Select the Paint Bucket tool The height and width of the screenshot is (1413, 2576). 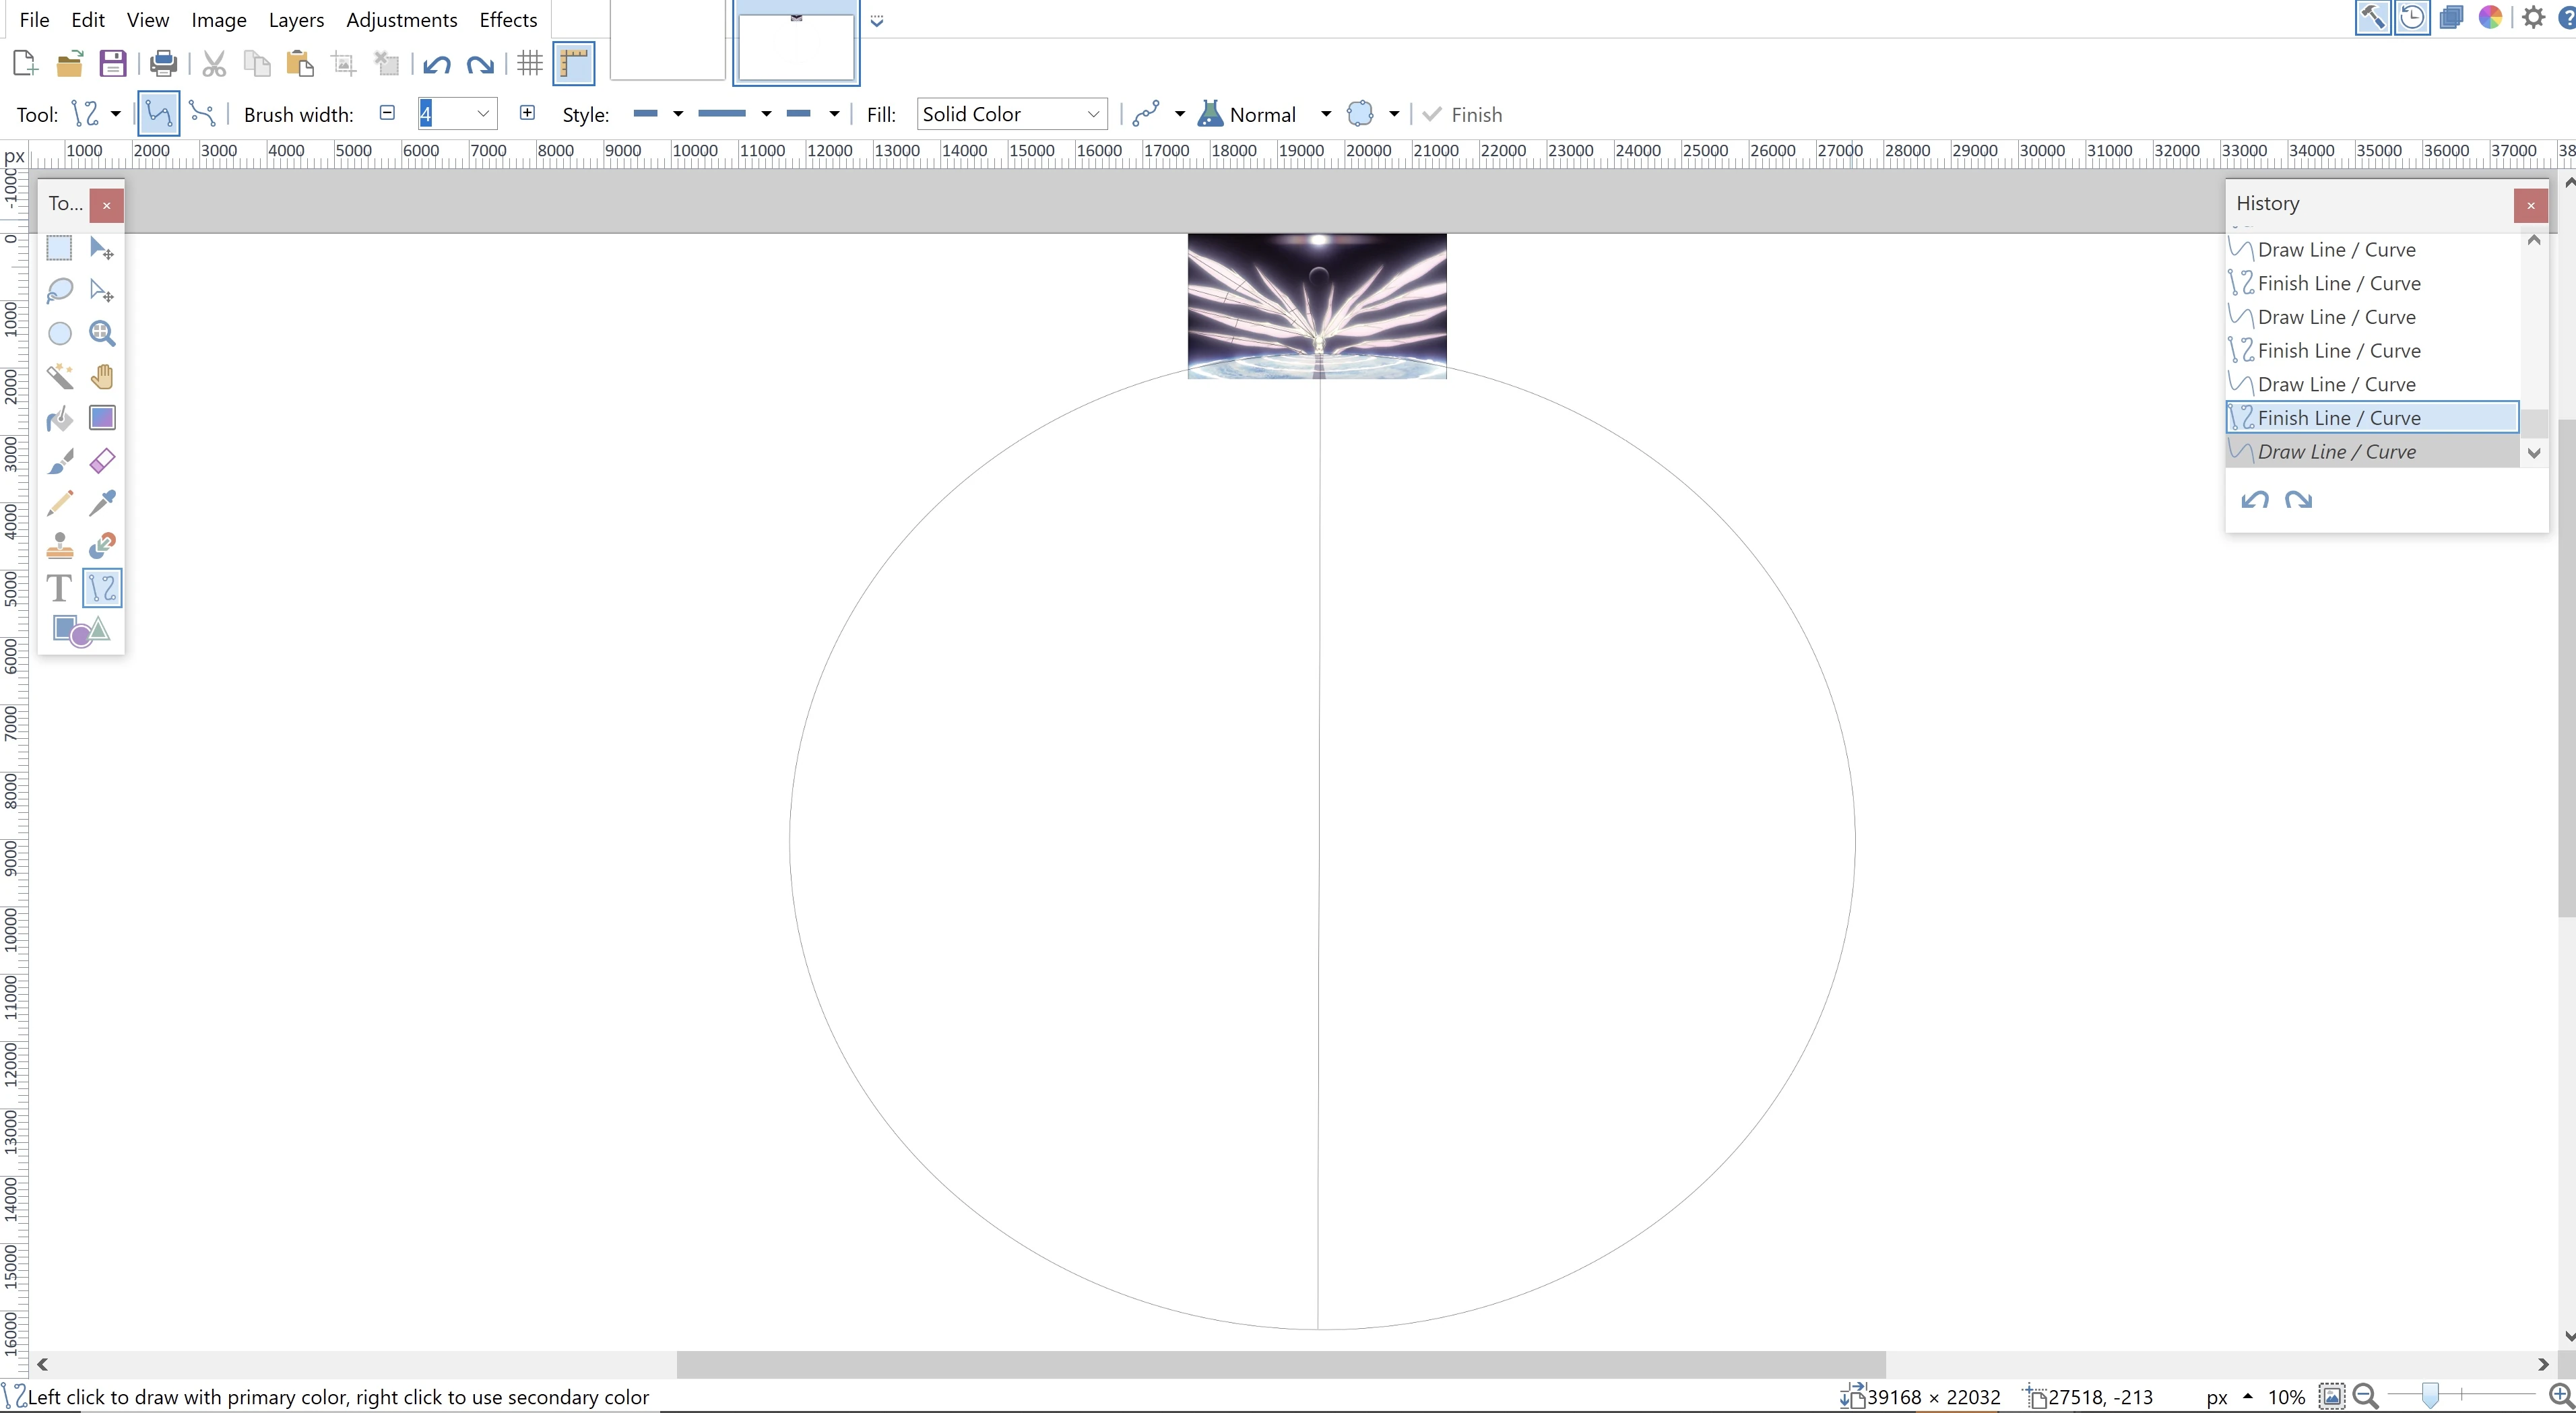(x=60, y=419)
